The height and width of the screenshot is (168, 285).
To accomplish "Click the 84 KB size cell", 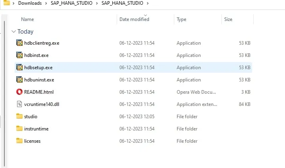I will coord(245,104).
